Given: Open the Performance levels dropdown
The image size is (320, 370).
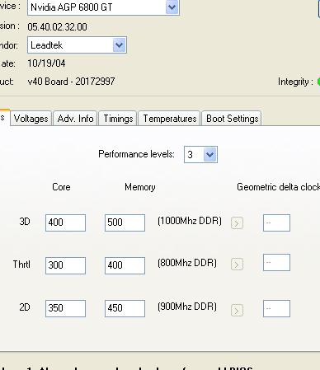Looking at the screenshot, I should pos(209,155).
